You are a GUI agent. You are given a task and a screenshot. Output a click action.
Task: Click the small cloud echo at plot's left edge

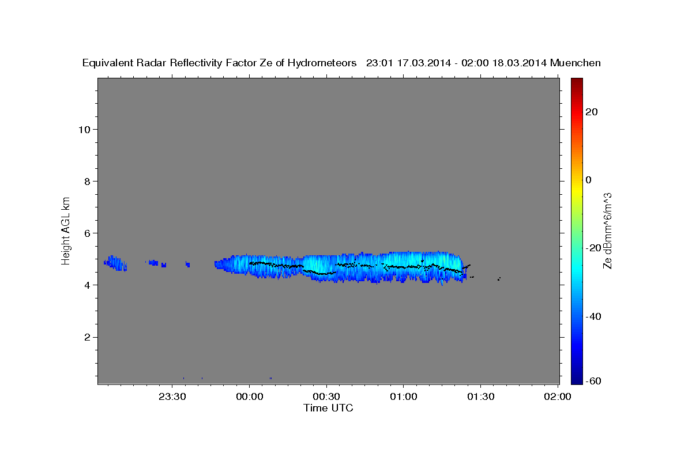(x=115, y=263)
